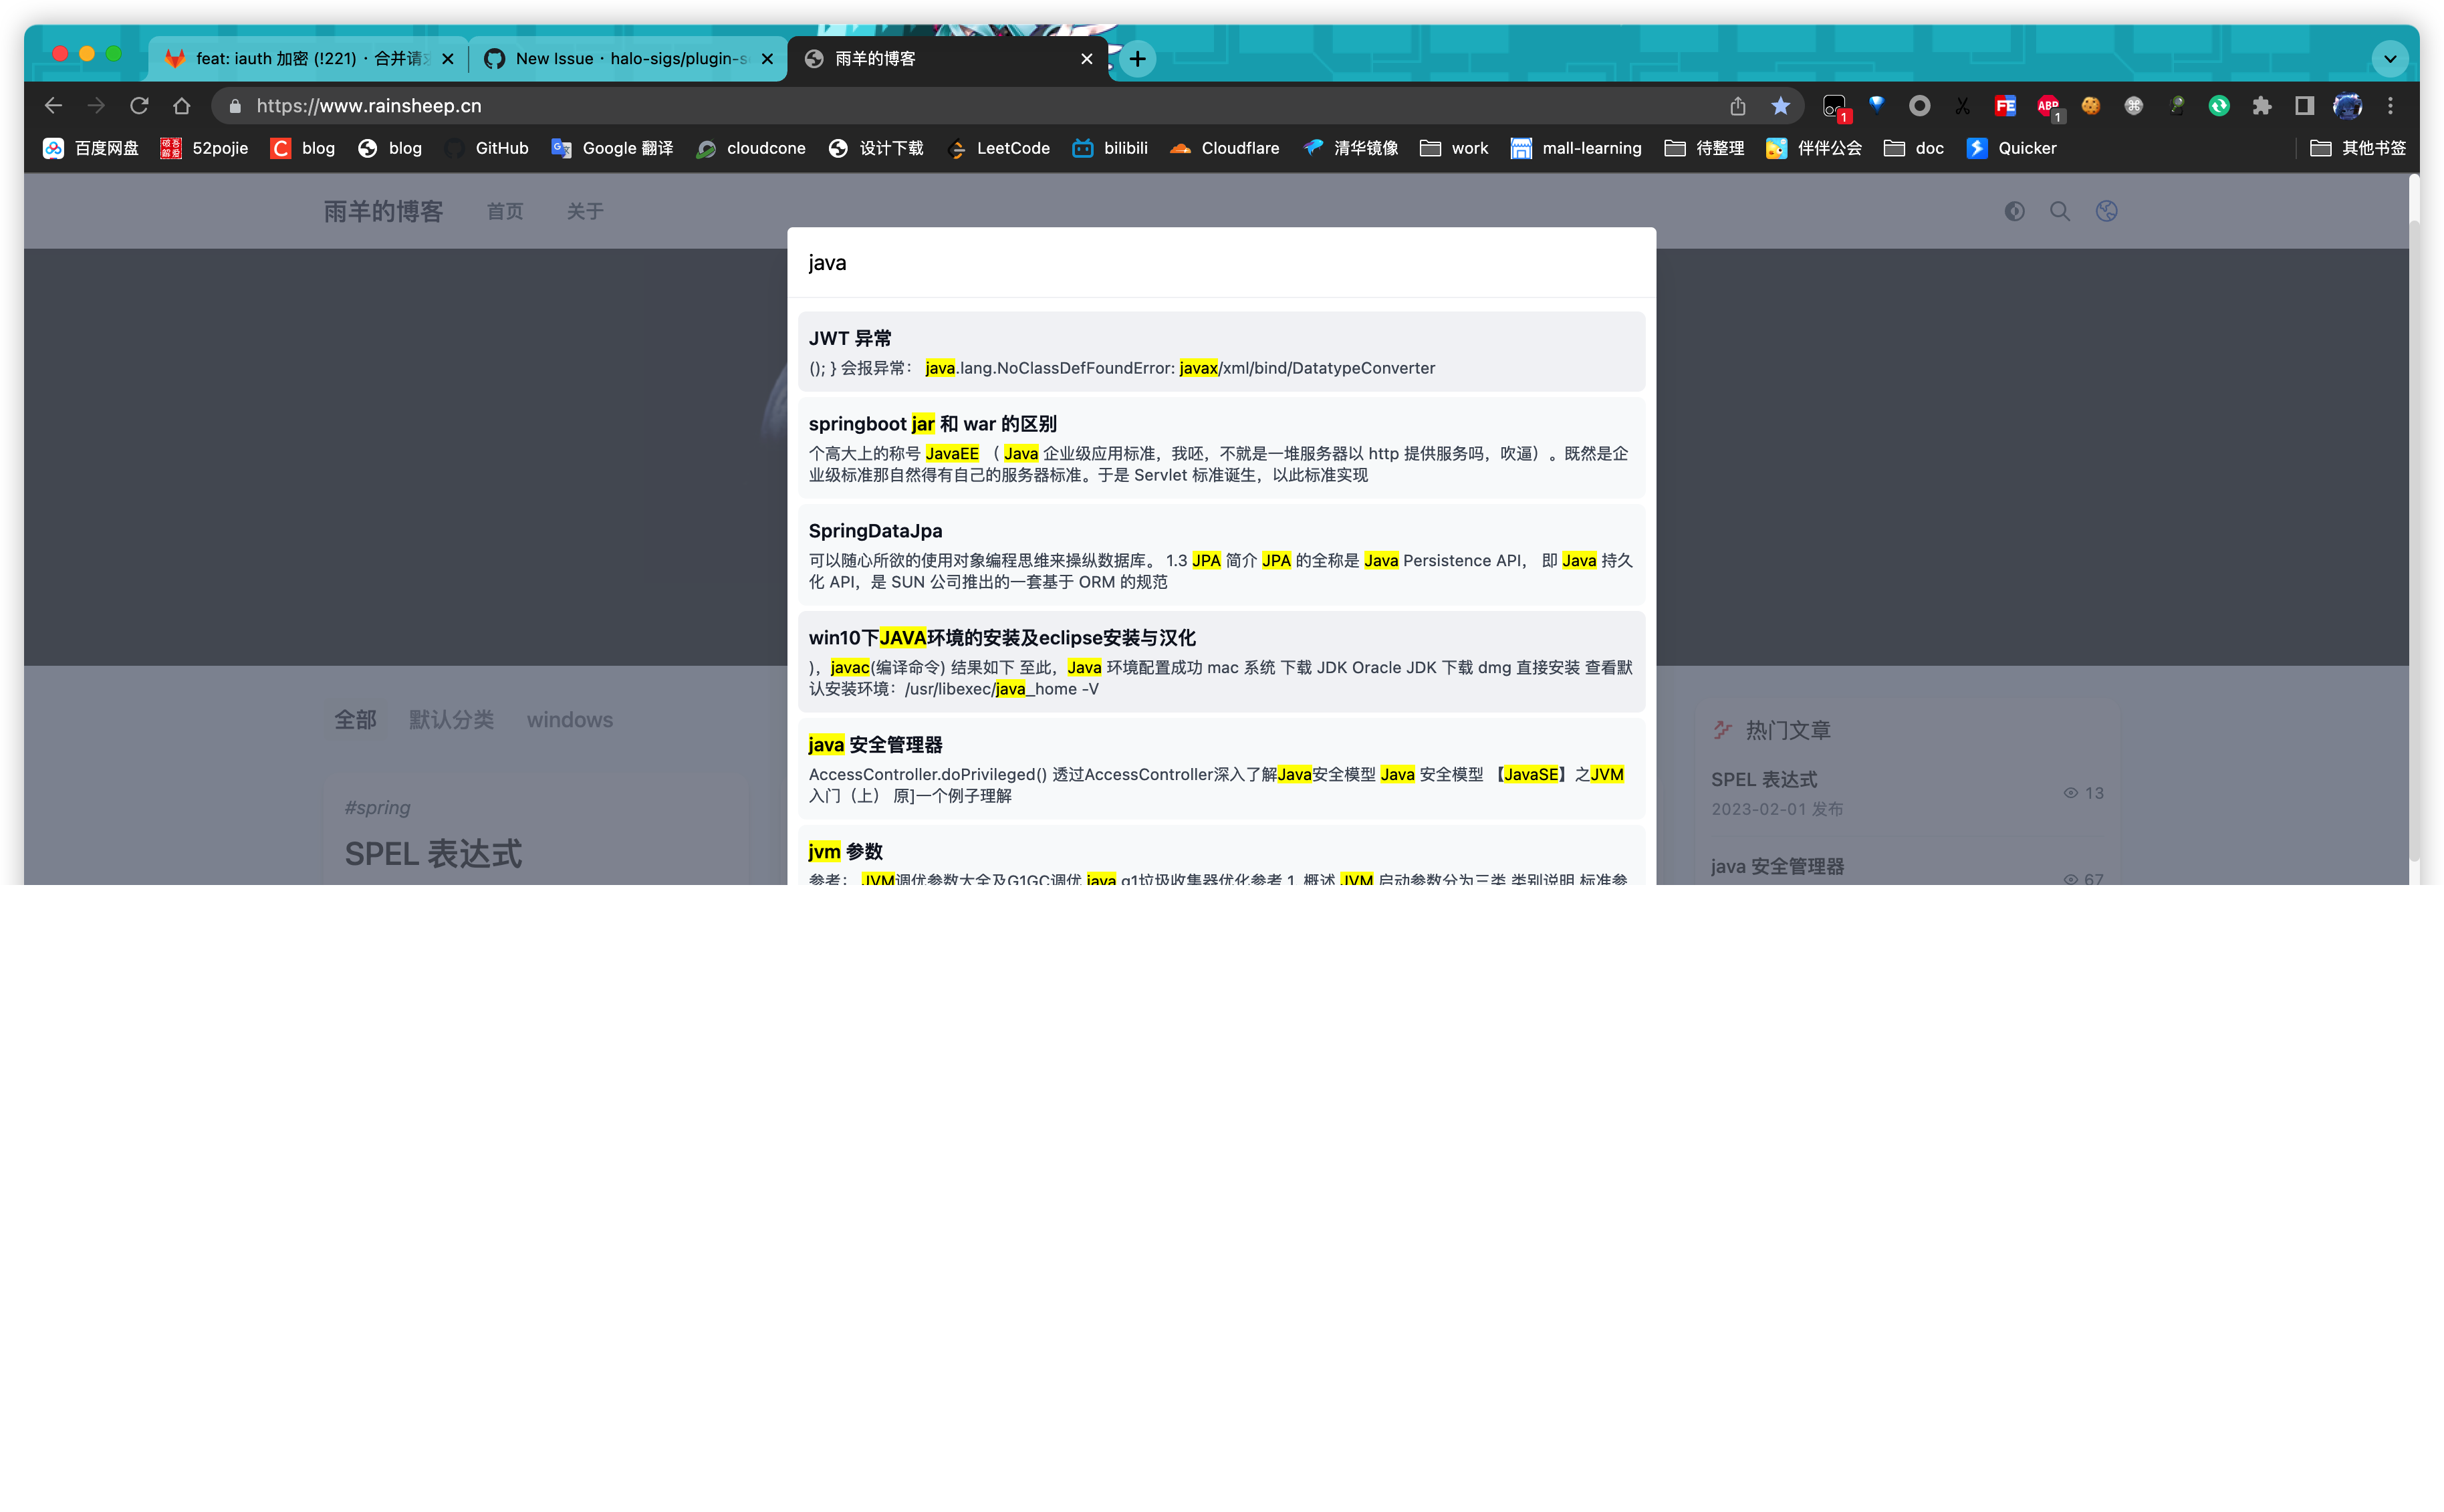
Task: Open Chrome side panel icon
Action: 2304,105
